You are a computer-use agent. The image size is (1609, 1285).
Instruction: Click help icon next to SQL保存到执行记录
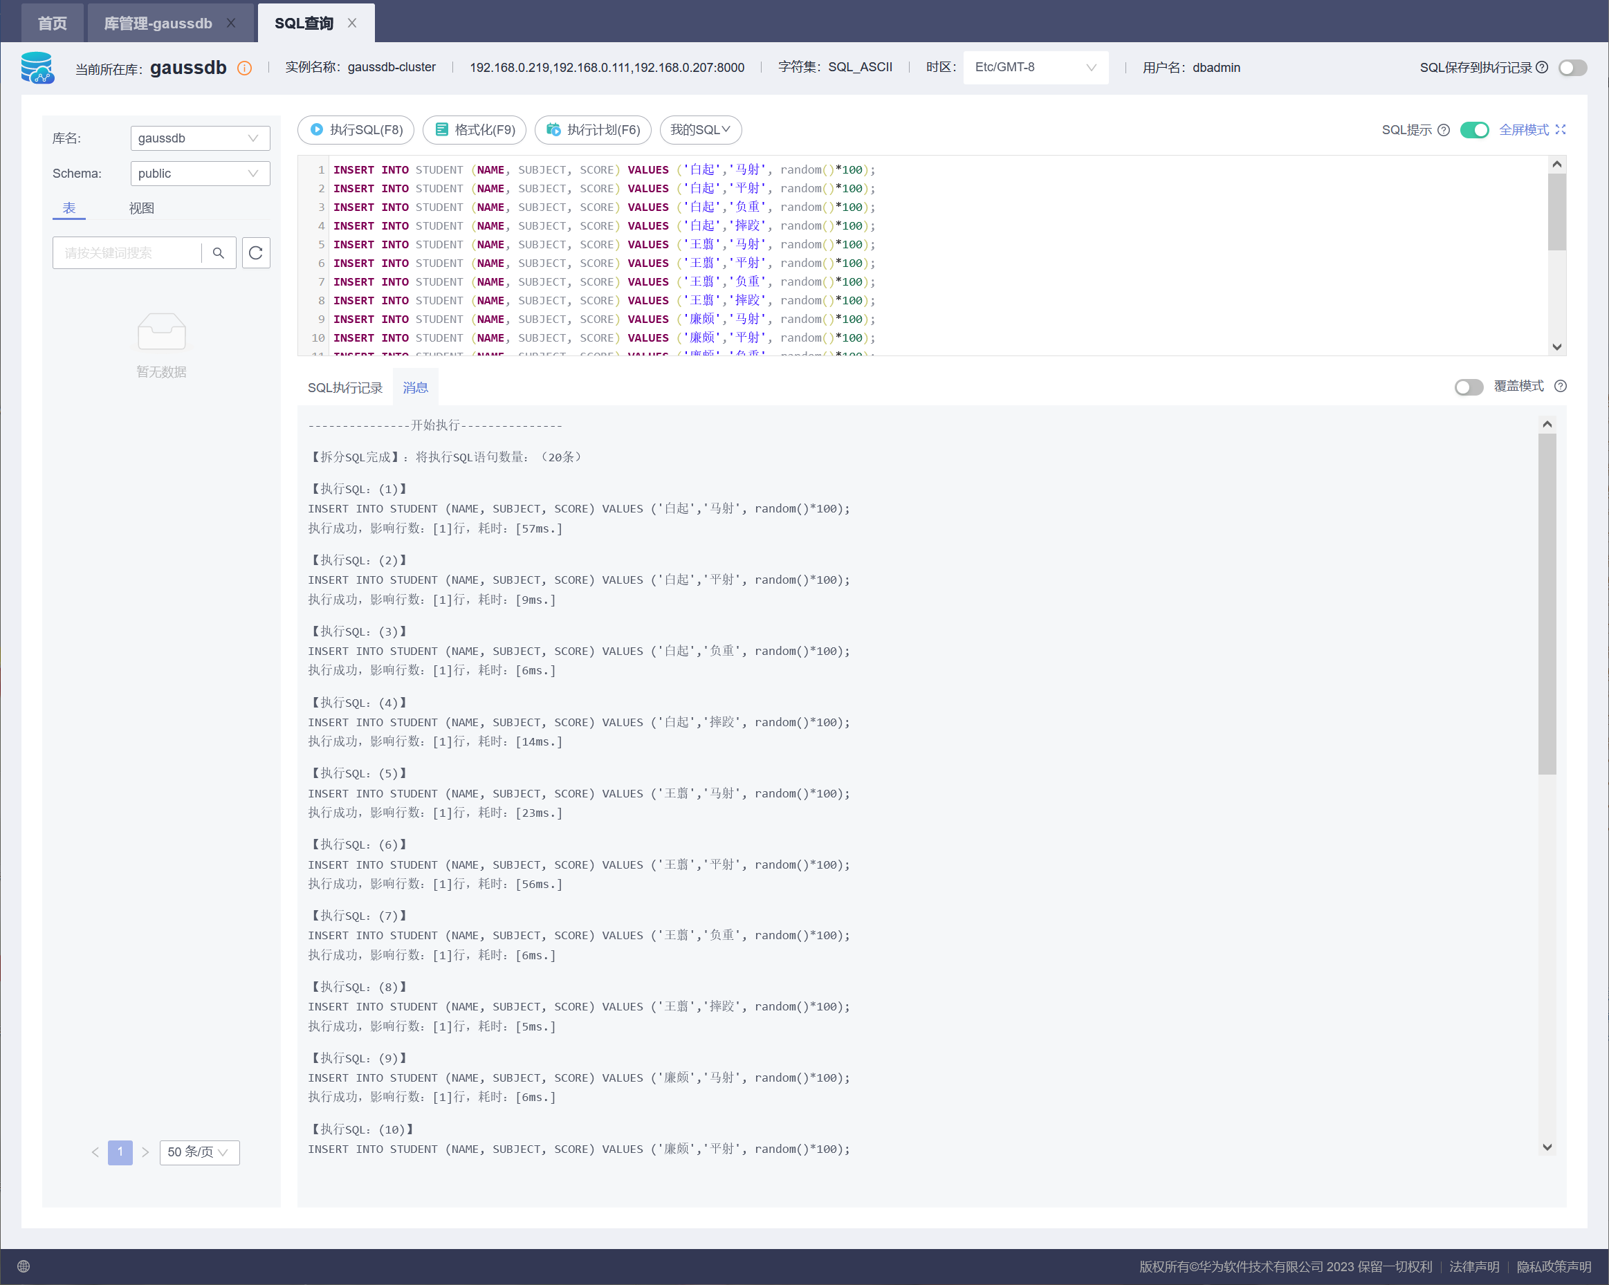[x=1542, y=67]
